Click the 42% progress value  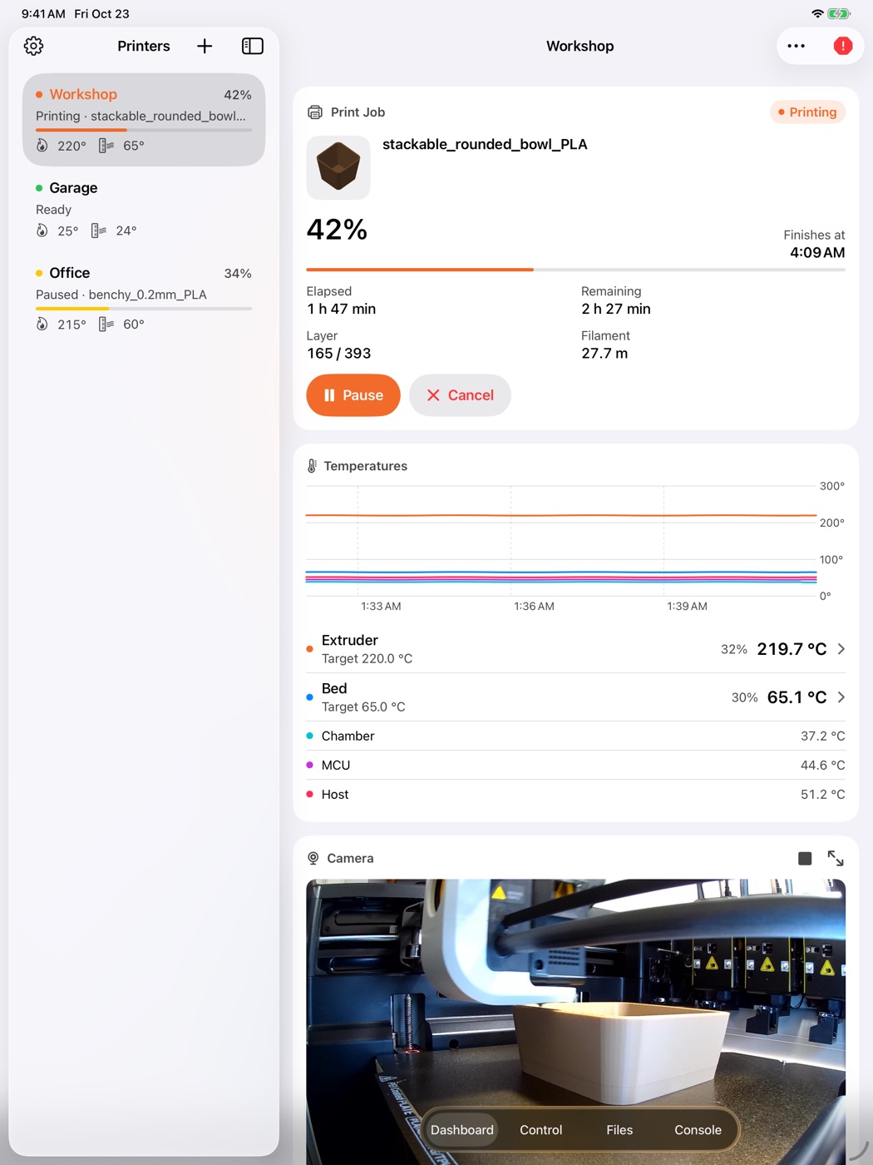point(337,230)
